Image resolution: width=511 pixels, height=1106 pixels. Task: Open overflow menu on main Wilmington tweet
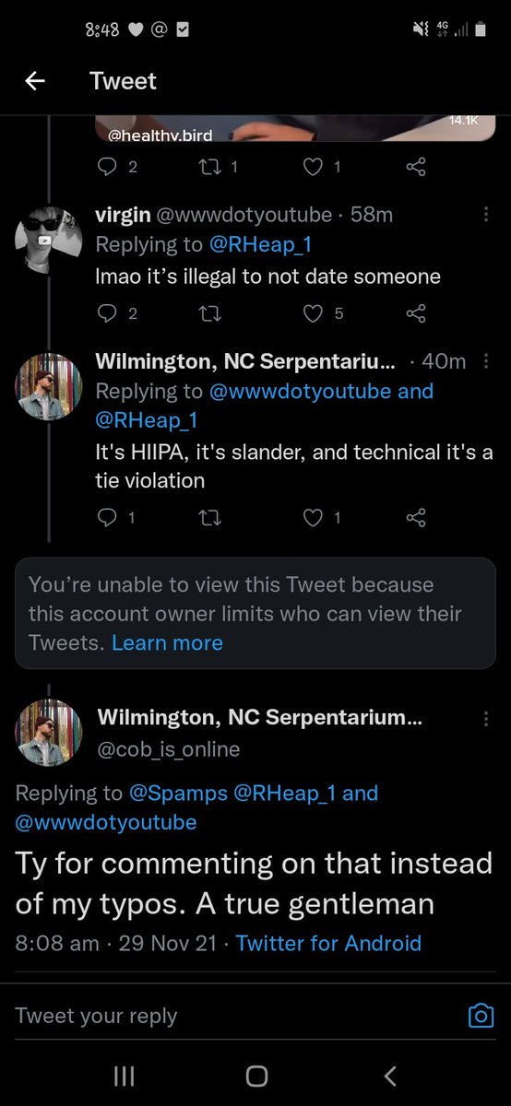tap(486, 717)
